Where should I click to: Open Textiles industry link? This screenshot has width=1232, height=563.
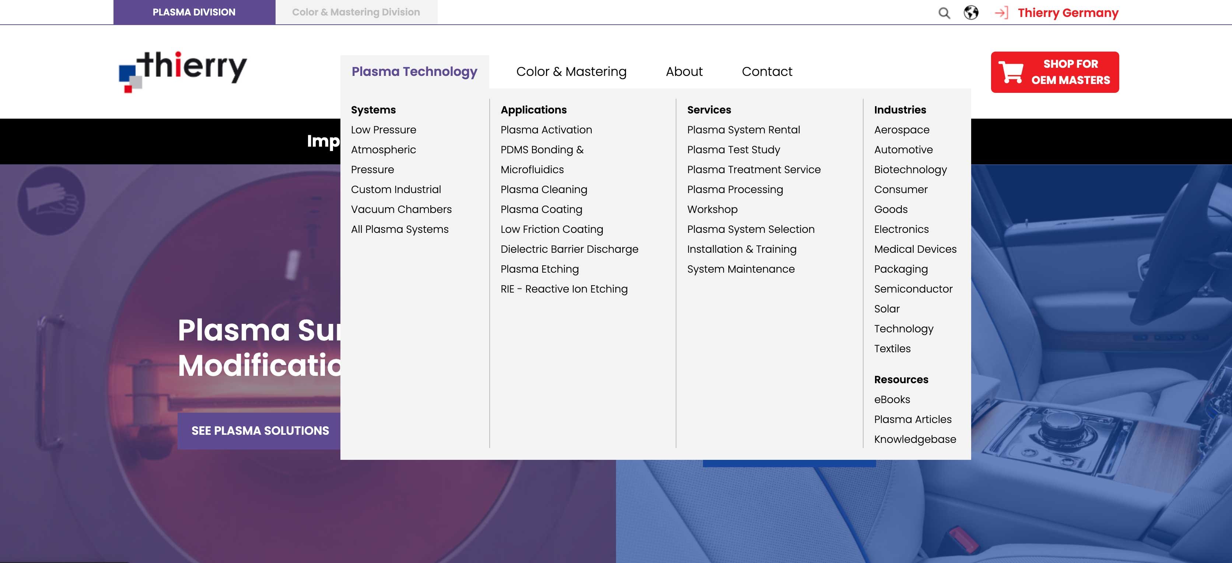tap(892, 349)
